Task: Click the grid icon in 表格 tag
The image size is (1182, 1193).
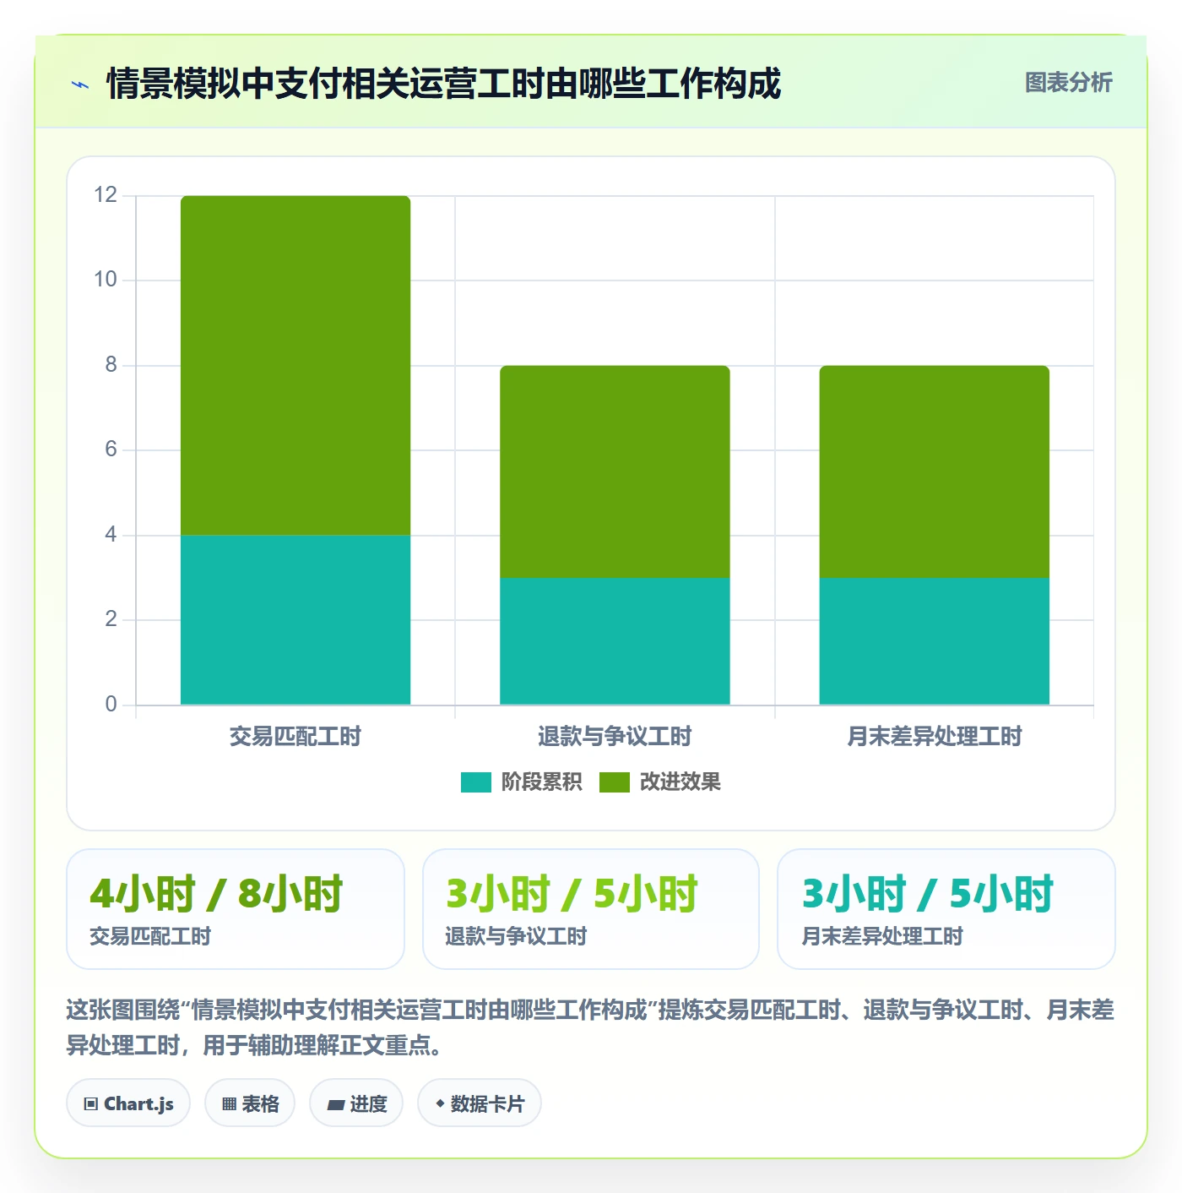Action: point(229,1104)
